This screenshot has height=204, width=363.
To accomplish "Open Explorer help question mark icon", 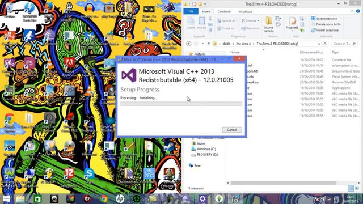I will tap(358, 11).
